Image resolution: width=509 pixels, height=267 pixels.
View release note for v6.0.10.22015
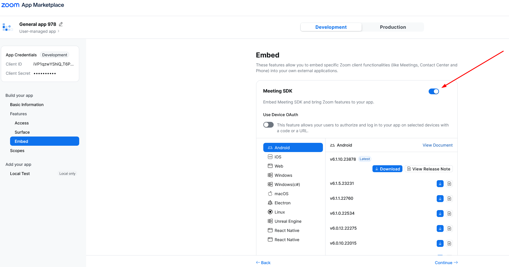tap(449, 243)
